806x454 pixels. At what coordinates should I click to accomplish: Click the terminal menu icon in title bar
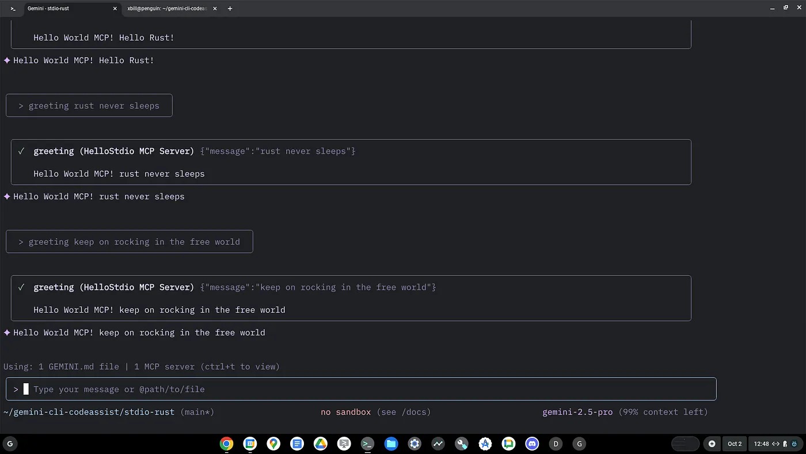coord(13,9)
